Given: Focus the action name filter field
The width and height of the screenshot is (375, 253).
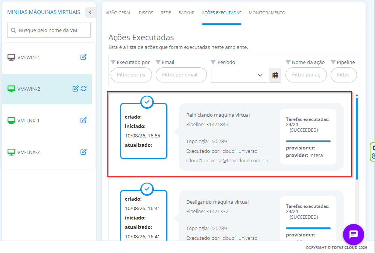Looking at the screenshot, I should click(306, 75).
